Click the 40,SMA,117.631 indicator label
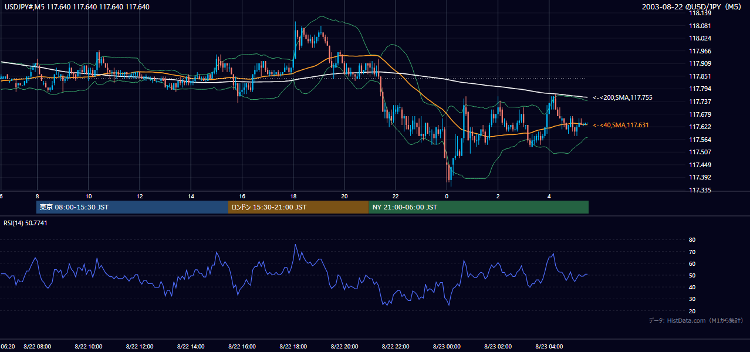This screenshot has width=750, height=352. (x=621, y=125)
